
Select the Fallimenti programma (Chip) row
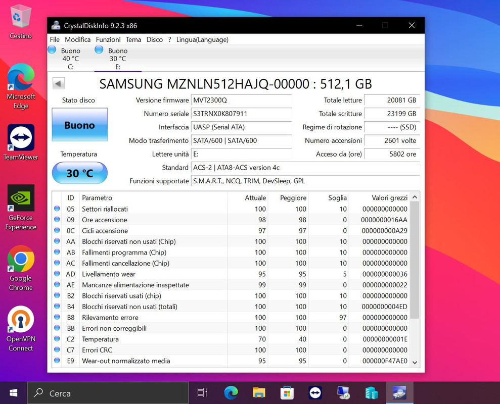tap(231, 252)
